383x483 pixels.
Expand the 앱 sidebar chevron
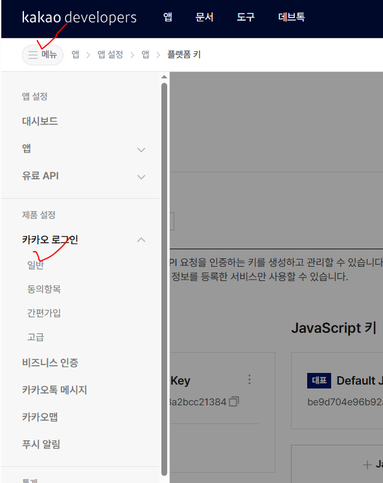point(141,150)
